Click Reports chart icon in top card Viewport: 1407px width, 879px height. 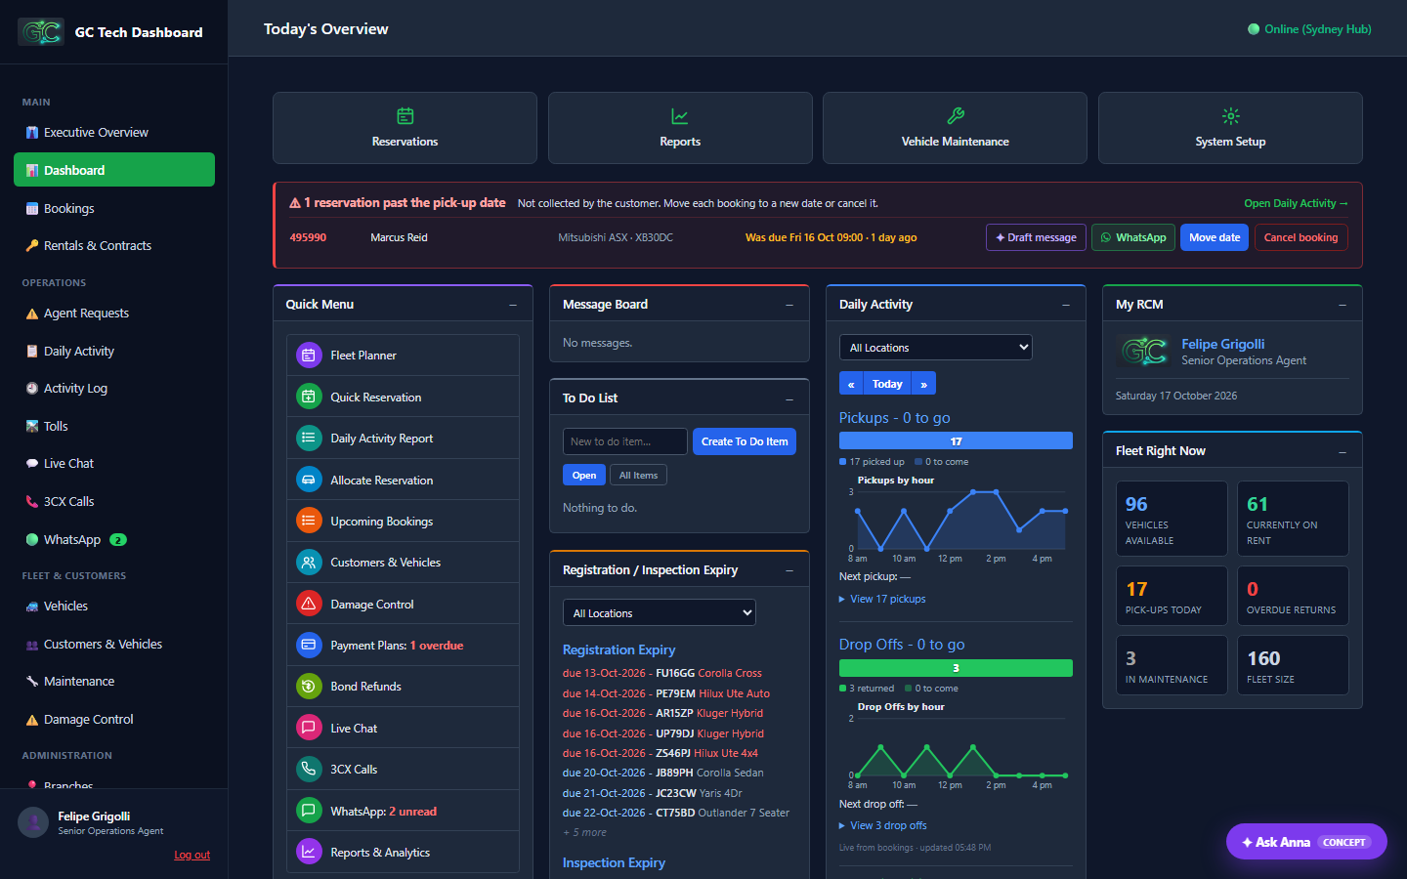pyautogui.click(x=680, y=116)
